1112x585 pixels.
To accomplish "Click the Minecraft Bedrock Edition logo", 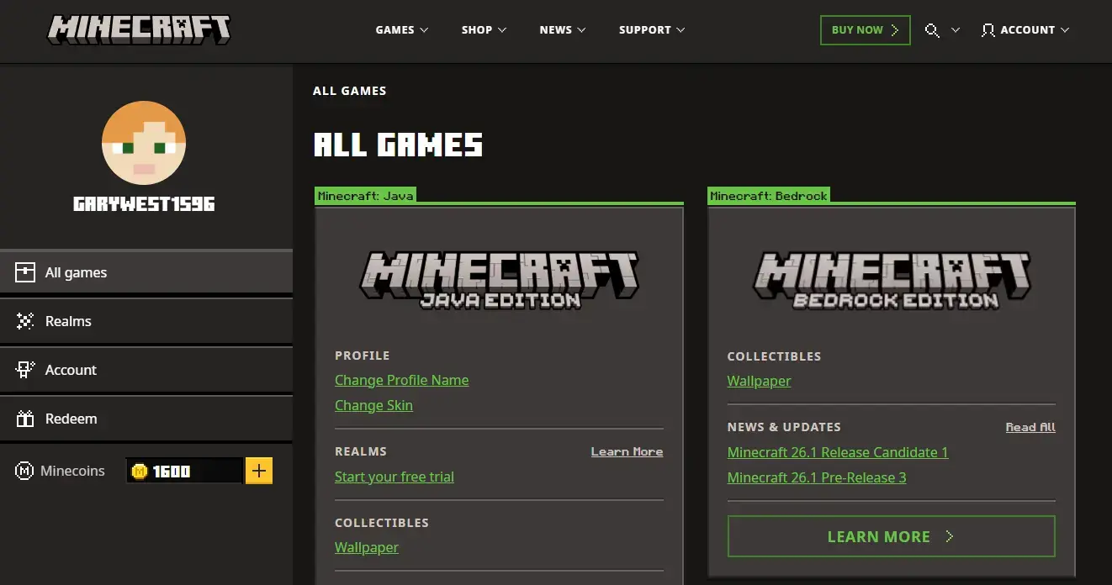I will (892, 280).
